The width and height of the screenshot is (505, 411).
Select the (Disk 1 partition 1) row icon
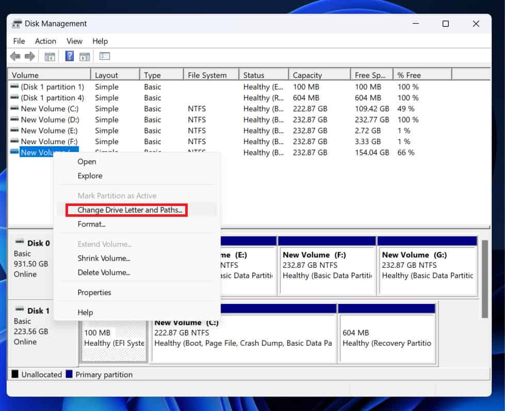14,87
